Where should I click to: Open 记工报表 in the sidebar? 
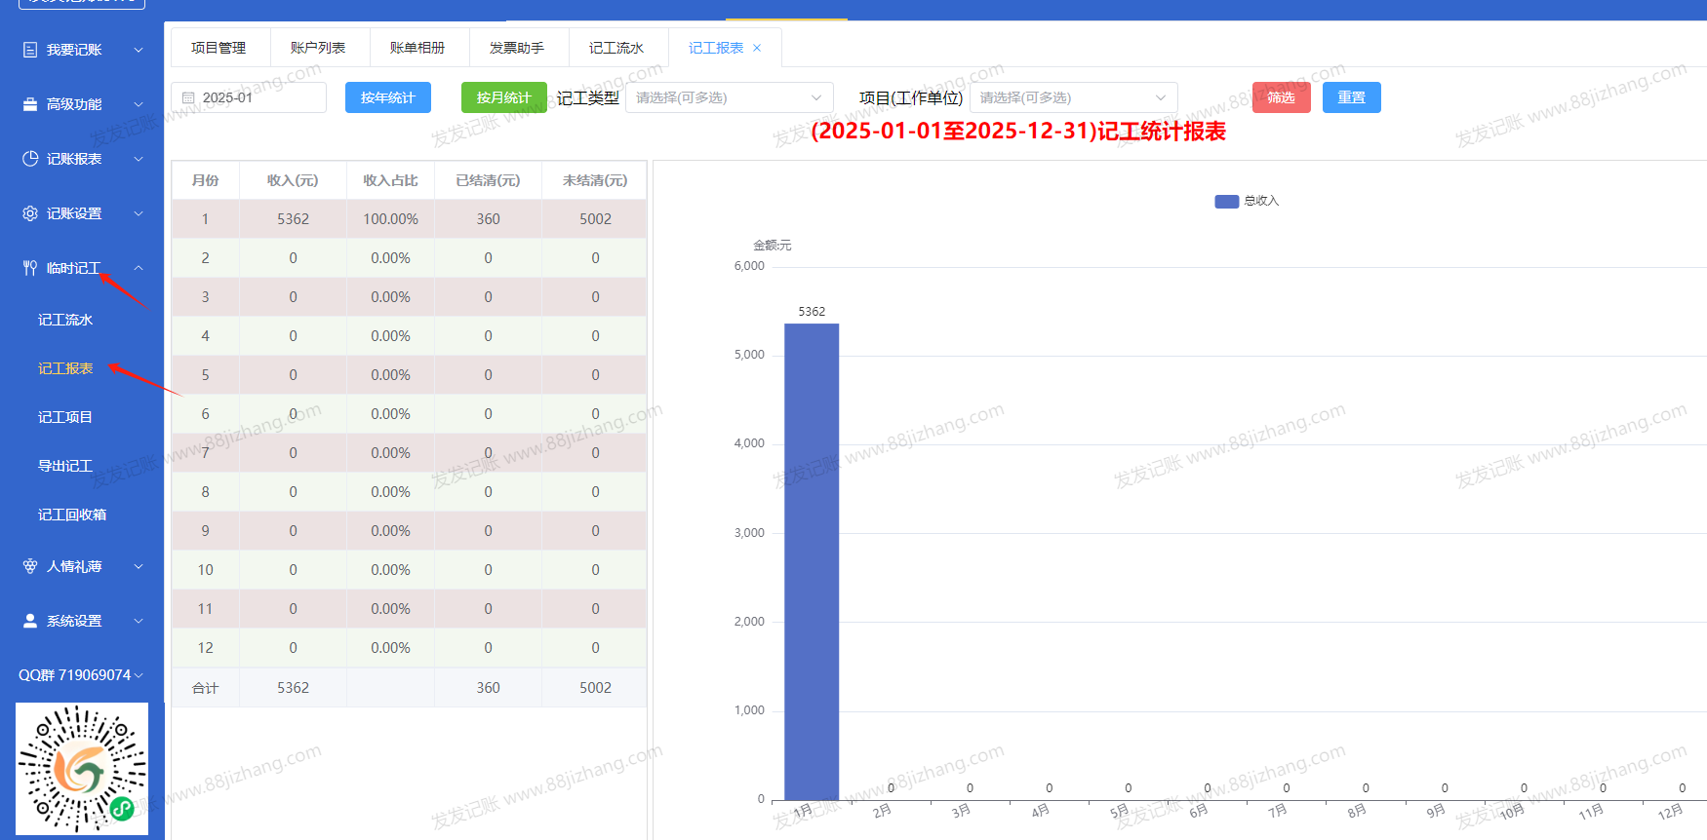coord(65,368)
